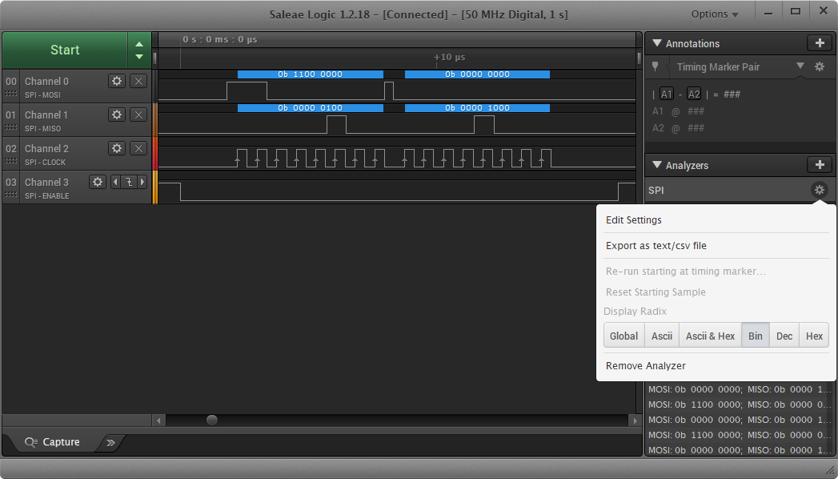Open the Options dropdown in title bar
This screenshot has height=479, width=838.
715,14
